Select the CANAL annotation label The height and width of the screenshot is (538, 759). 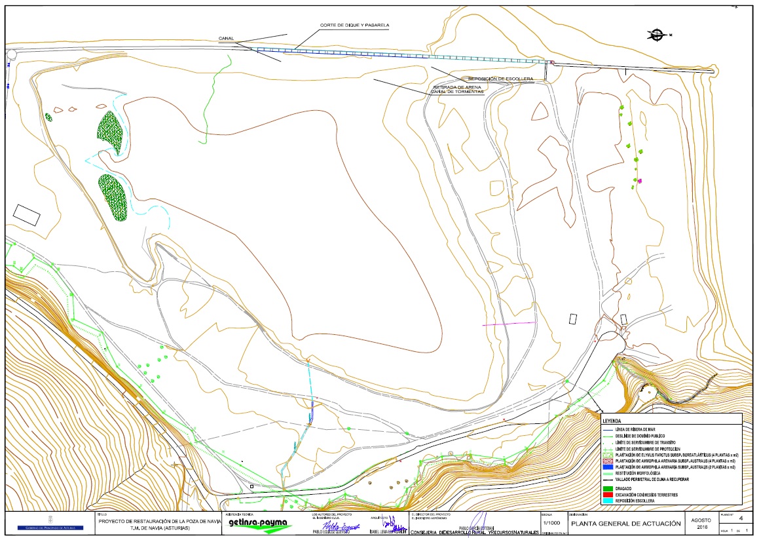coord(226,39)
